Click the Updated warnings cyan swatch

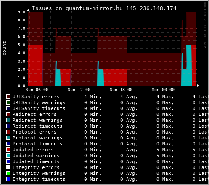click(8, 156)
